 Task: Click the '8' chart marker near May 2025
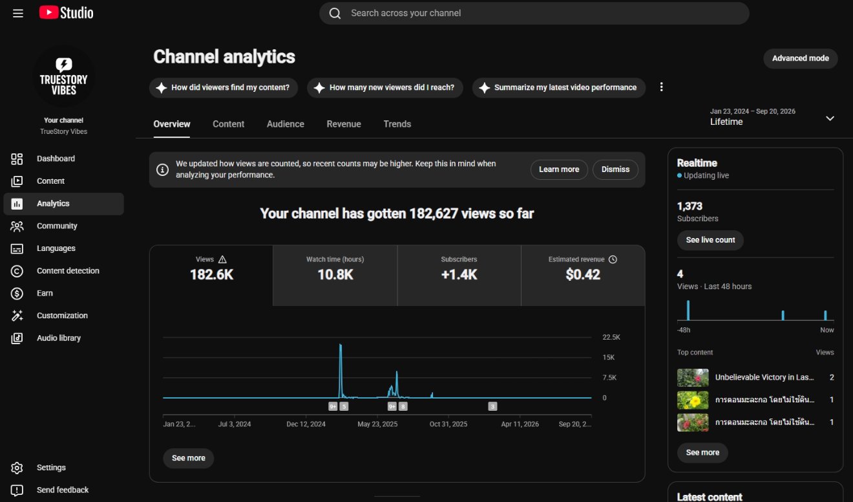pos(403,407)
